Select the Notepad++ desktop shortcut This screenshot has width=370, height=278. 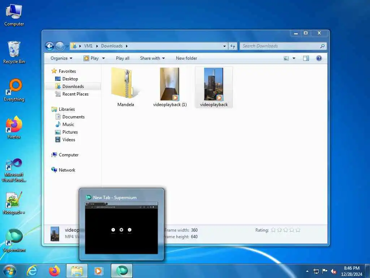coord(14,203)
